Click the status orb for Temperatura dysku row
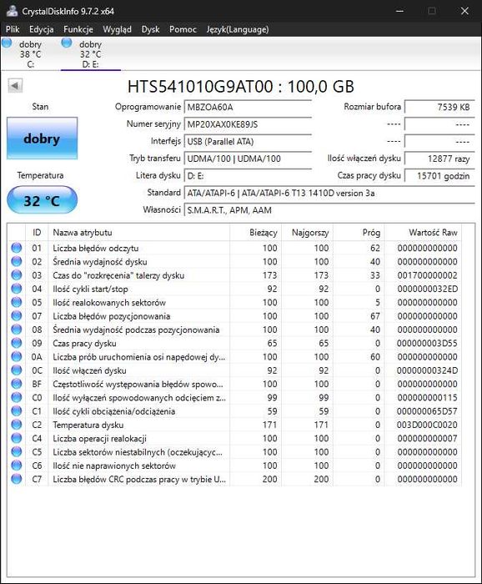482x584 pixels. click(x=17, y=425)
